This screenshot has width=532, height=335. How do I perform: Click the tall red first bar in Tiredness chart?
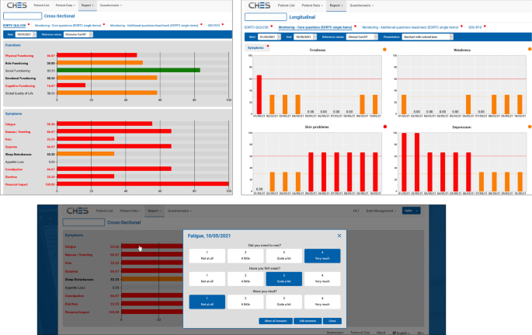259,95
